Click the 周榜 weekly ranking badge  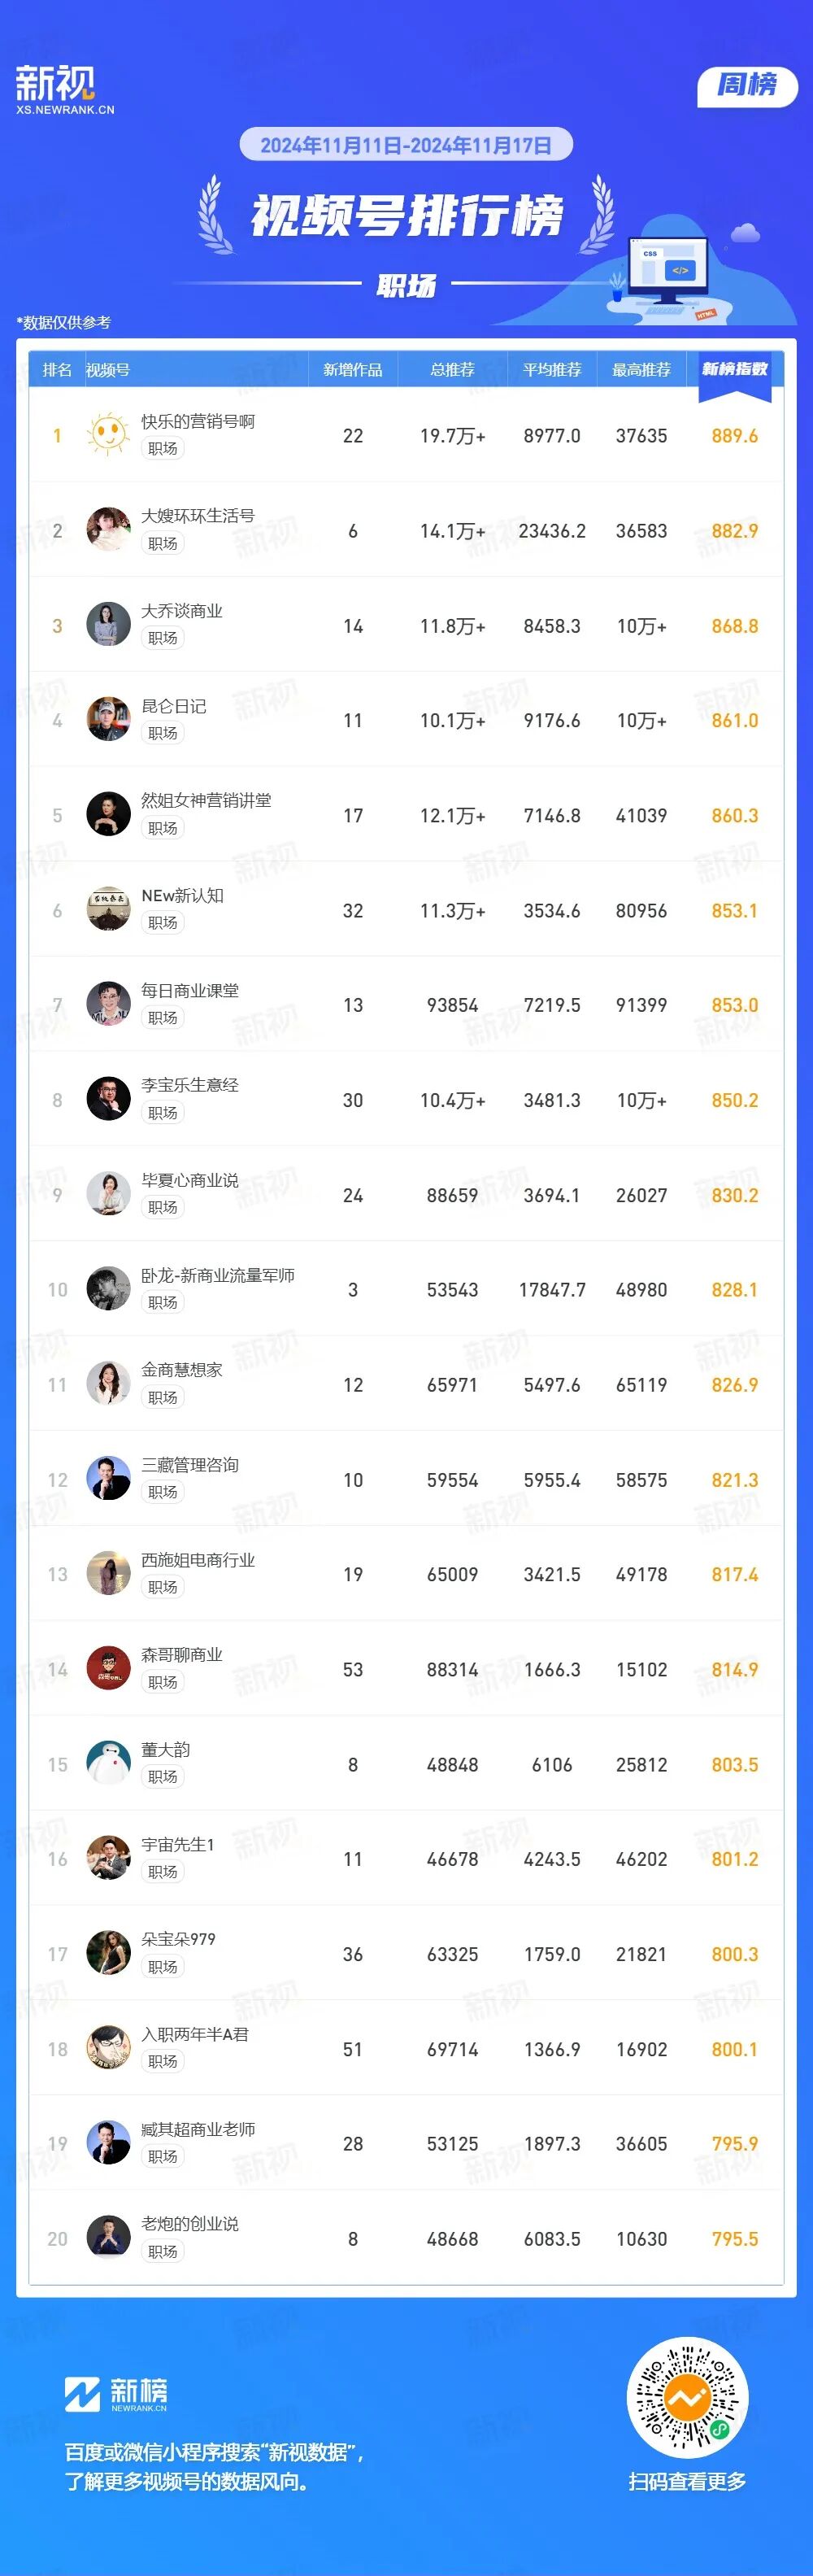tap(747, 86)
